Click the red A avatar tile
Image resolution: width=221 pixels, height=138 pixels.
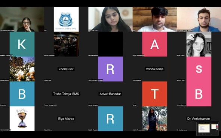[x=154, y=44]
